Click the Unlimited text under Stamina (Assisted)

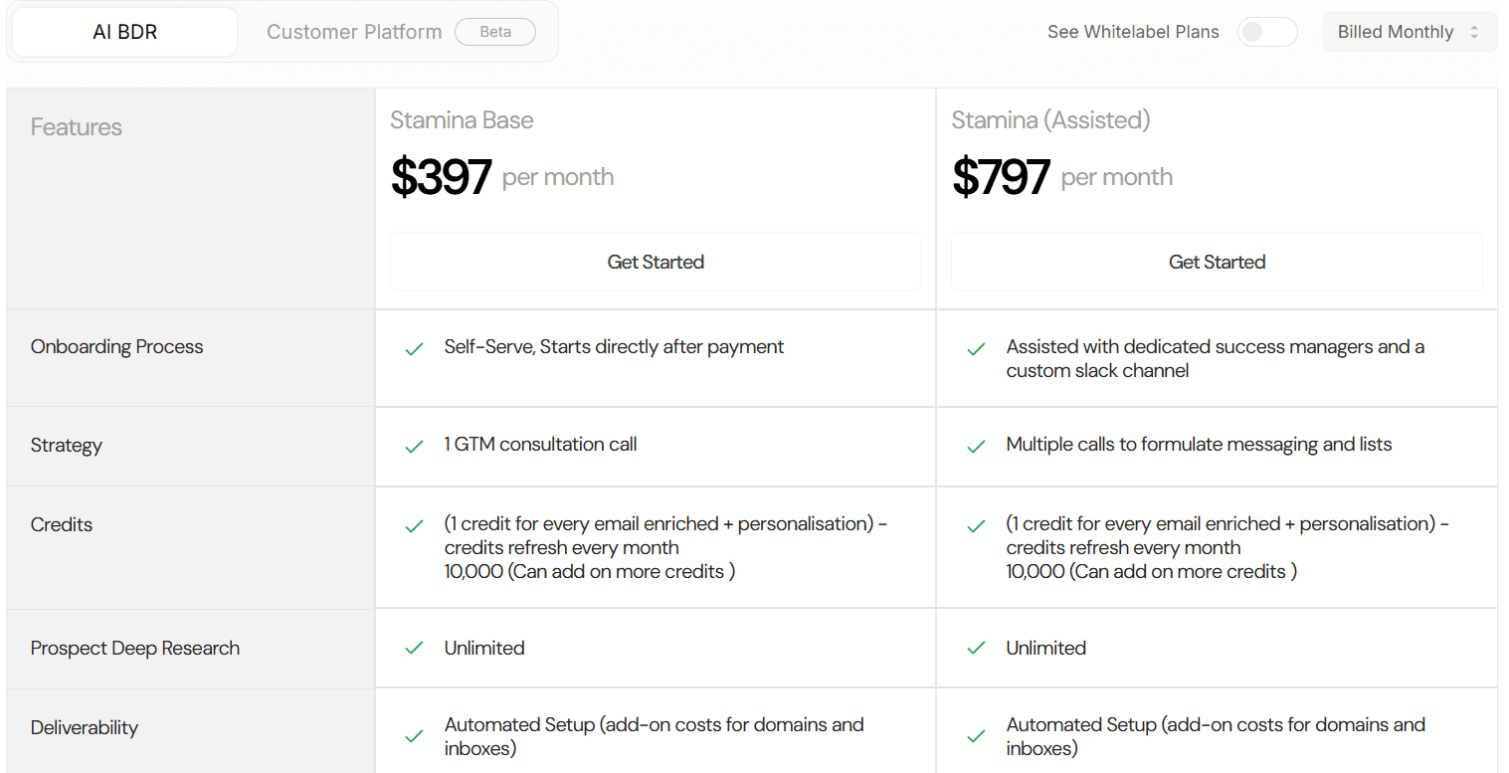tap(1046, 648)
